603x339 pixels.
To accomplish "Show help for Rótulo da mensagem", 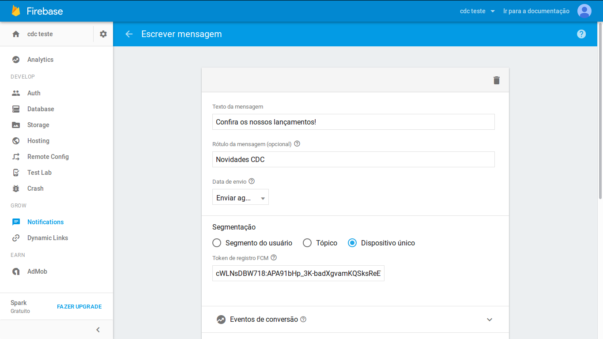I will pyautogui.click(x=297, y=144).
